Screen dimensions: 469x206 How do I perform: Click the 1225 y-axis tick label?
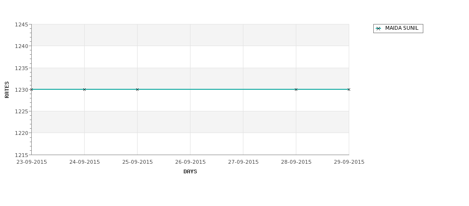[x=22, y=112]
